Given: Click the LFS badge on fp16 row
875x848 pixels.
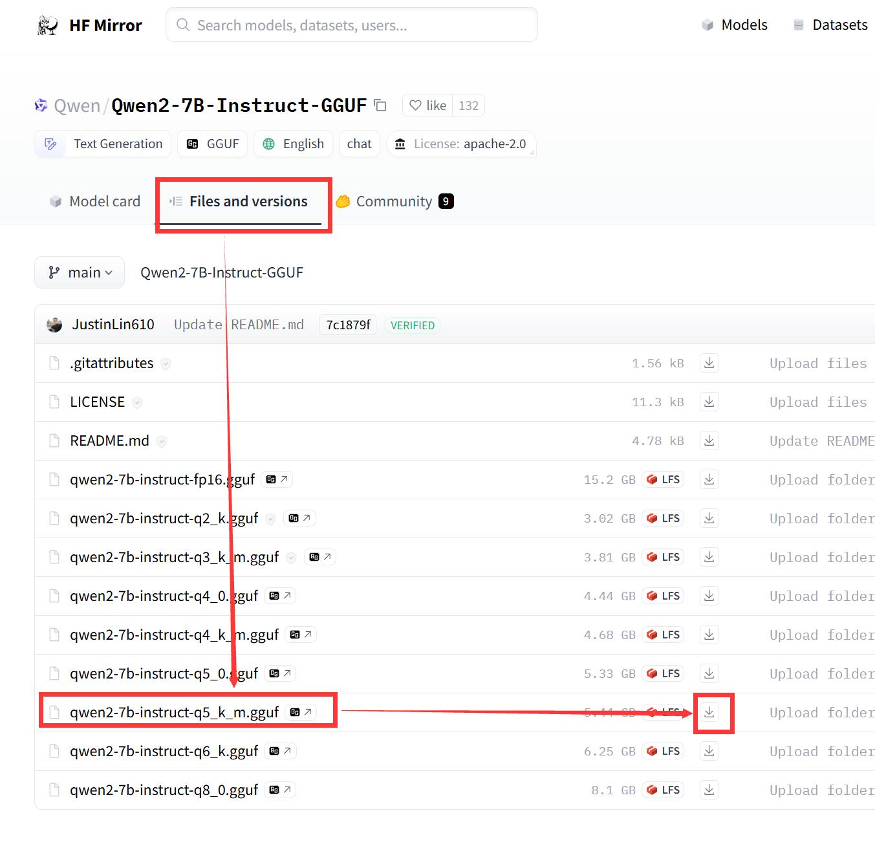Looking at the screenshot, I should coord(663,479).
